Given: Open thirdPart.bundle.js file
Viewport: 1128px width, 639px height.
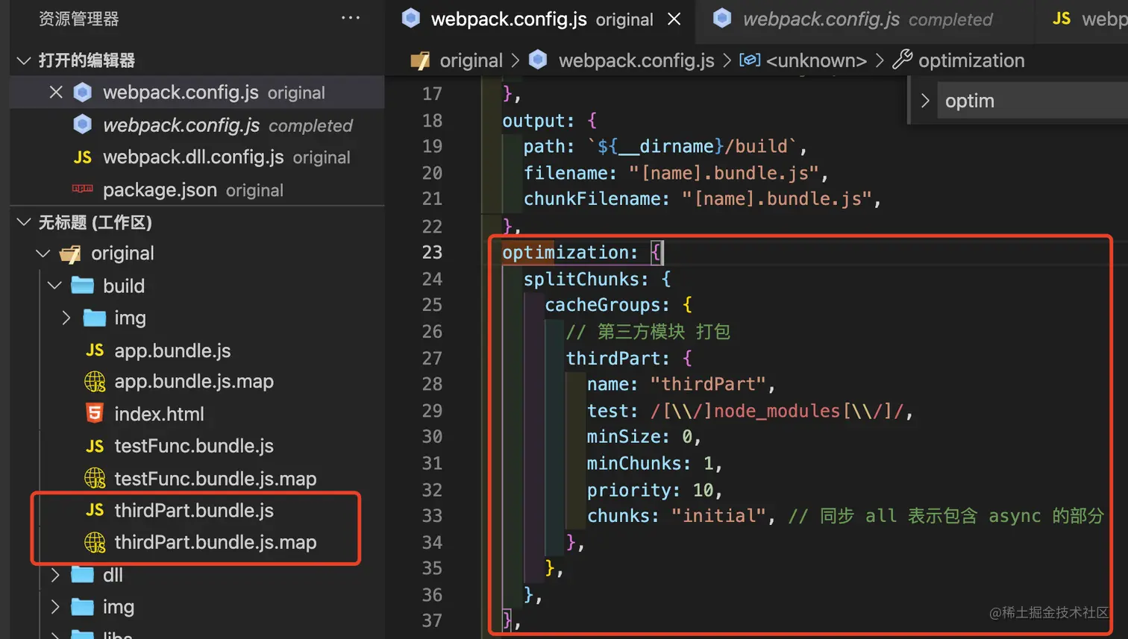Looking at the screenshot, I should click(194, 510).
